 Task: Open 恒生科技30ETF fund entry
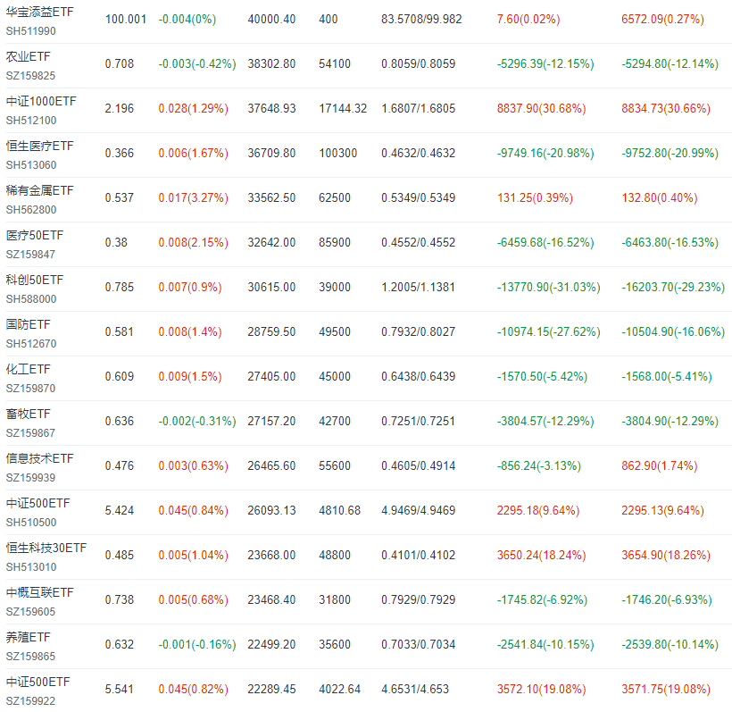46,548
